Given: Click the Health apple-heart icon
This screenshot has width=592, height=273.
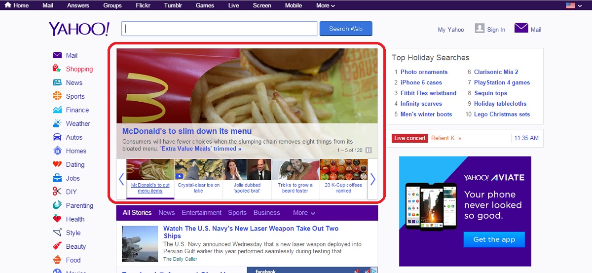Looking at the screenshot, I should click(x=57, y=219).
